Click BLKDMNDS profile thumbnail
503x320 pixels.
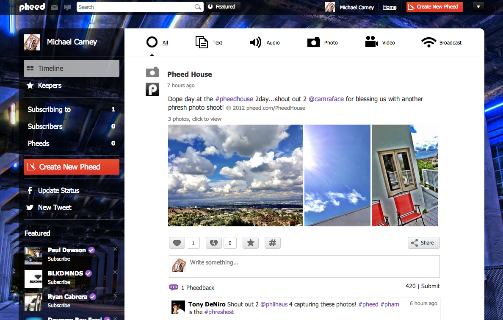coord(33,279)
